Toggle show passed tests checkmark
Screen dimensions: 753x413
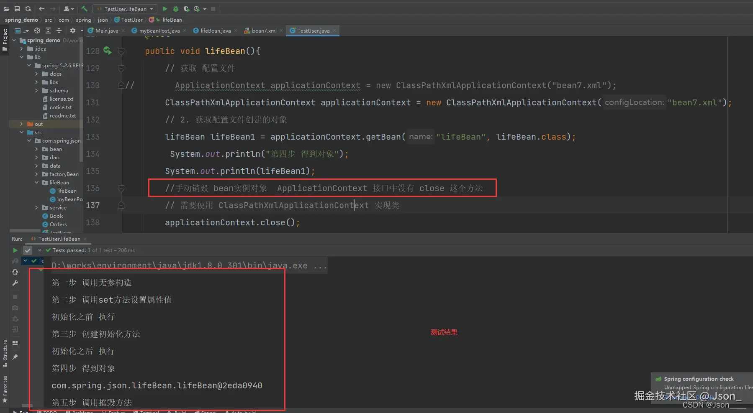tap(28, 250)
